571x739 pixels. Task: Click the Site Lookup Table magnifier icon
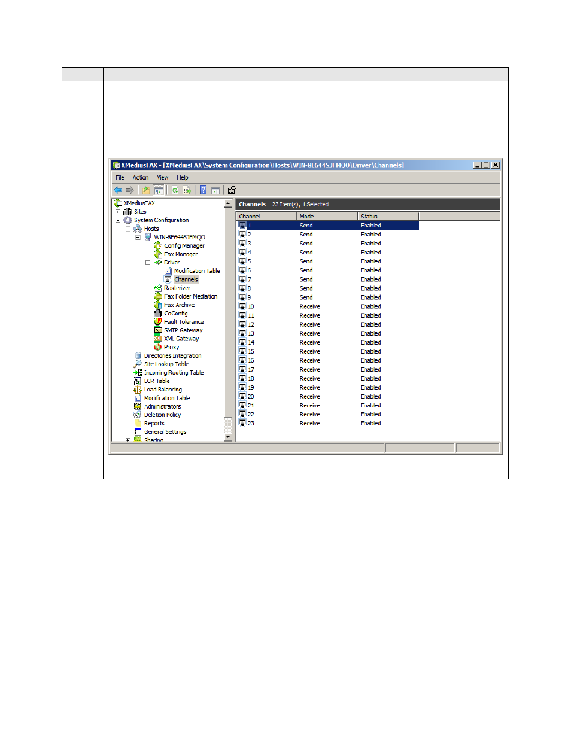(x=138, y=364)
